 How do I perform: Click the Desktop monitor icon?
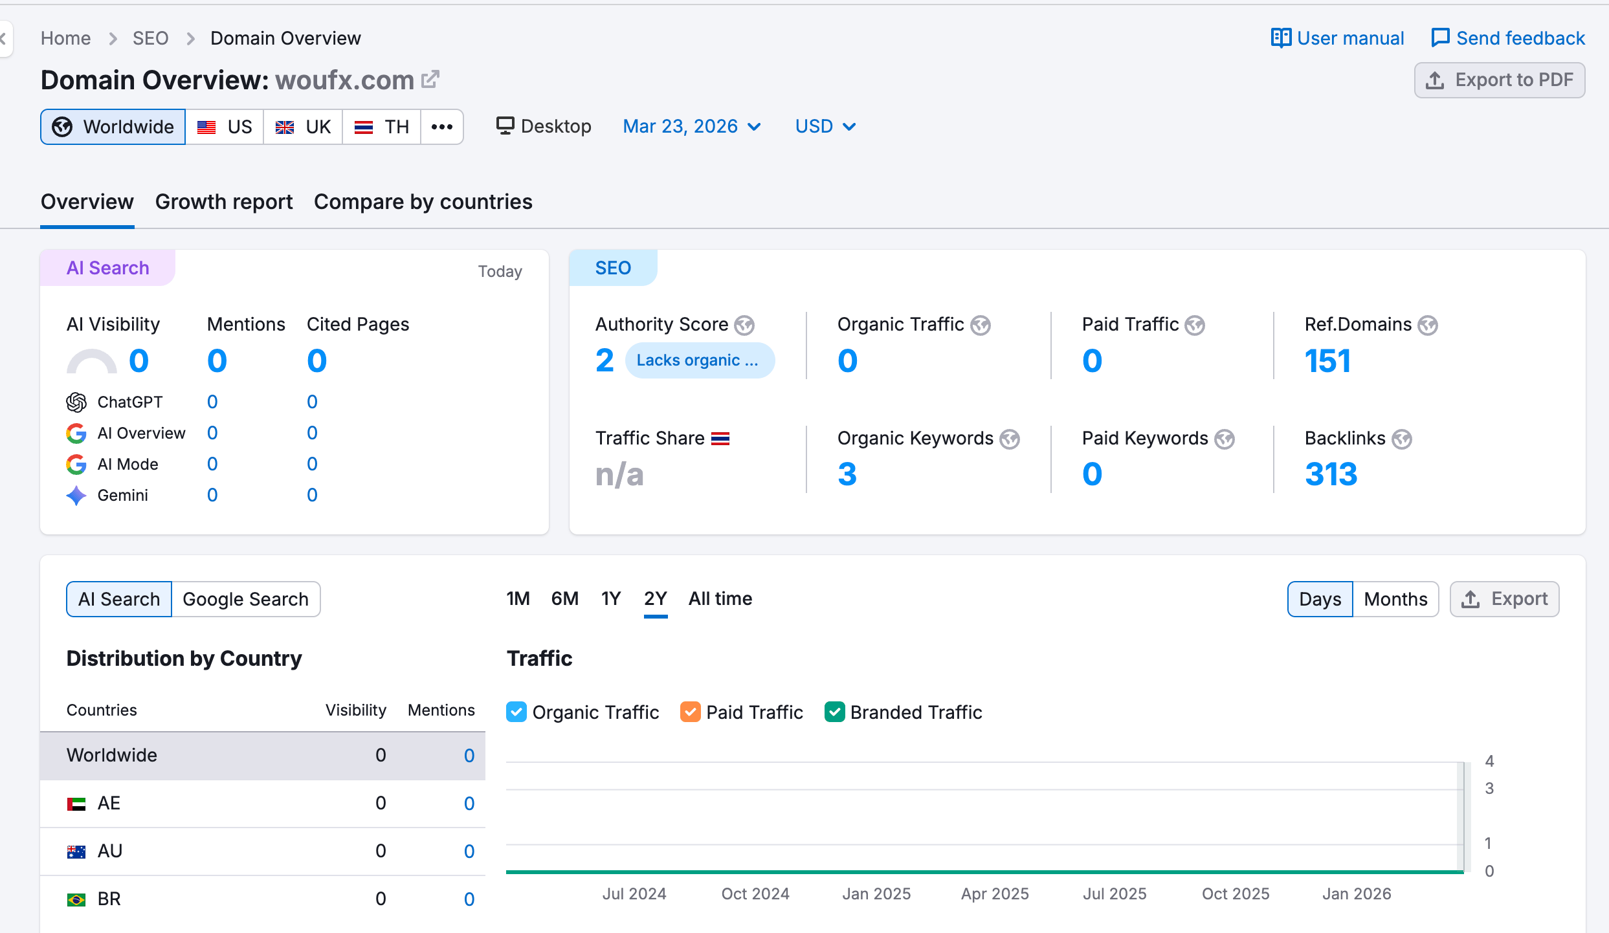(x=505, y=126)
